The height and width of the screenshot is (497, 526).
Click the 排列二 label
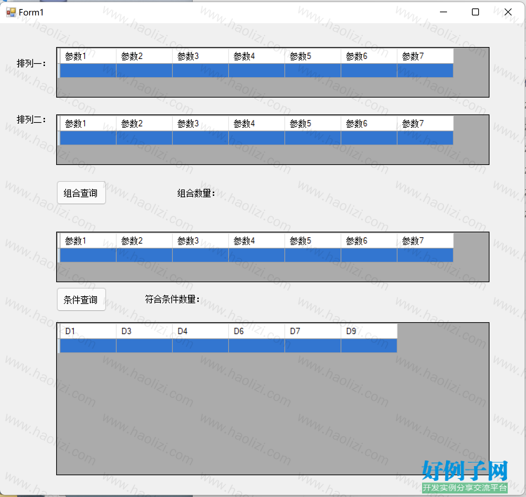tap(31, 120)
